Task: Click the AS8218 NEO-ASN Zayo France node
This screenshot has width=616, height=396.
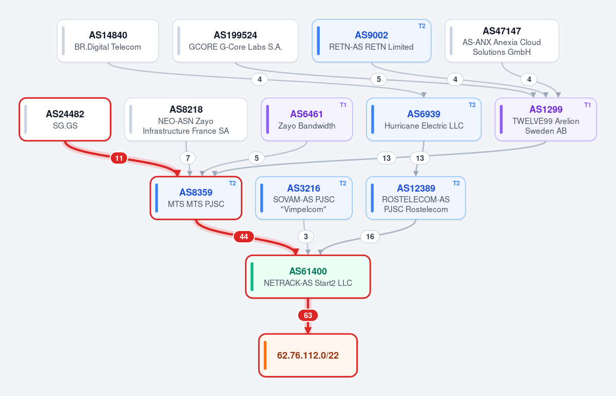Action: point(186,119)
